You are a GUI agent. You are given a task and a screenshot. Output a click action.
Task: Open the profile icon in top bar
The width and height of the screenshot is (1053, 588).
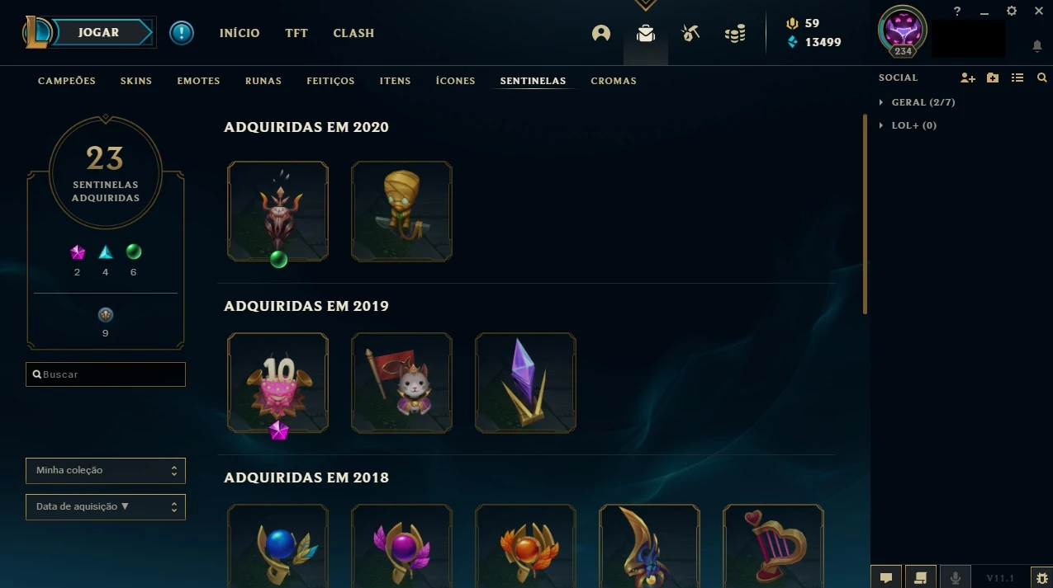(601, 33)
